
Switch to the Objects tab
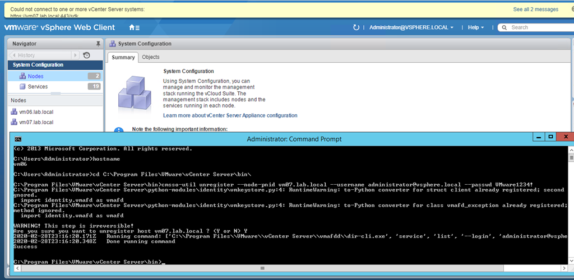click(x=151, y=57)
